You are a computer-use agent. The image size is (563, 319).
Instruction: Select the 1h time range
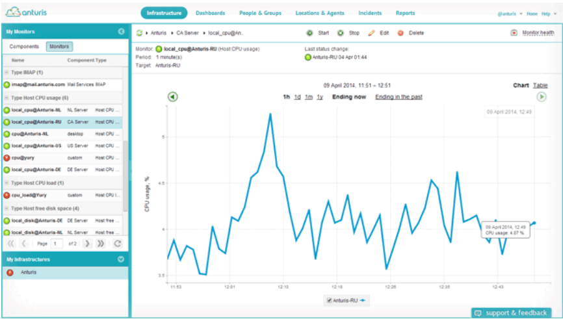click(286, 97)
